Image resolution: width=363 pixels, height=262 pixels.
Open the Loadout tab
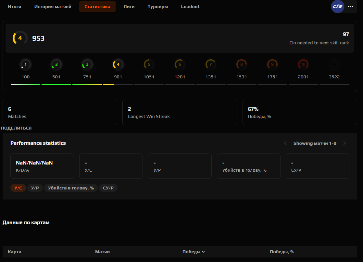click(x=190, y=6)
